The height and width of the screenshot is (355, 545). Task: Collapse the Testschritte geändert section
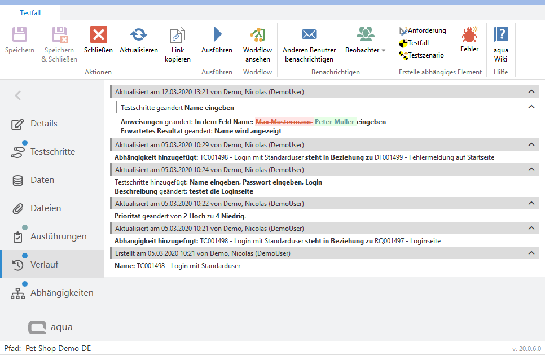[530, 107]
